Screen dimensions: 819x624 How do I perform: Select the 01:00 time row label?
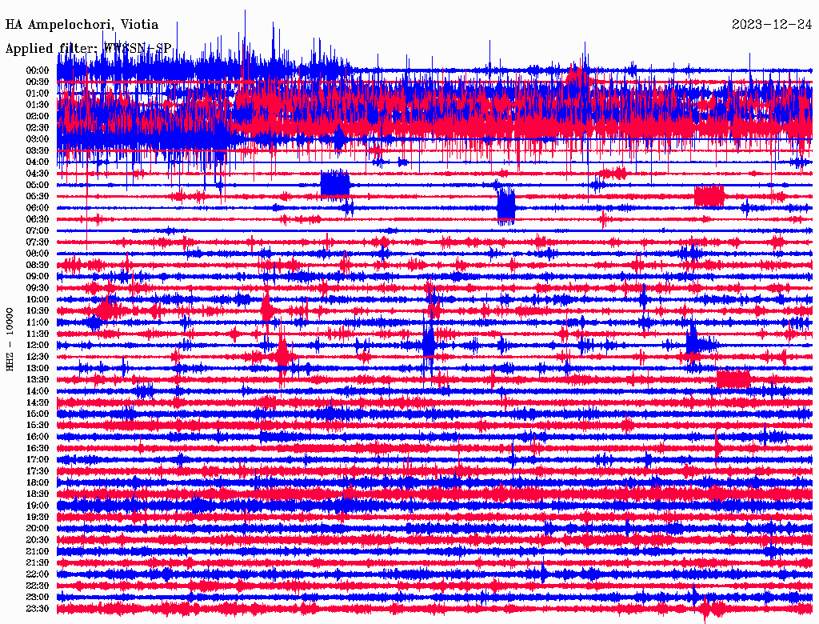(x=38, y=93)
